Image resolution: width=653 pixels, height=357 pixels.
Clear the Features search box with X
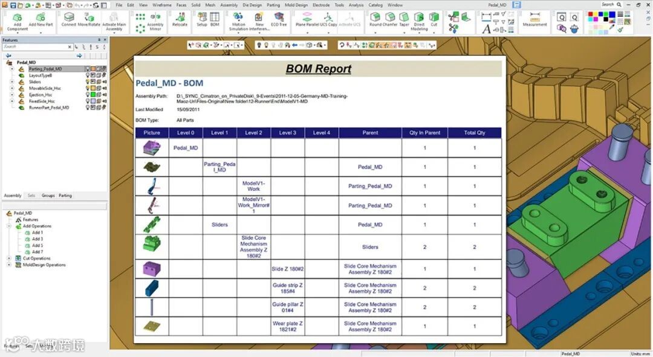70,47
